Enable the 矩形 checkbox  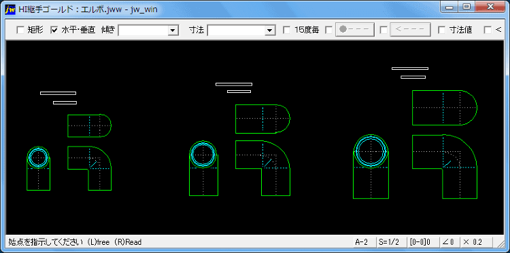pyautogui.click(x=20, y=30)
